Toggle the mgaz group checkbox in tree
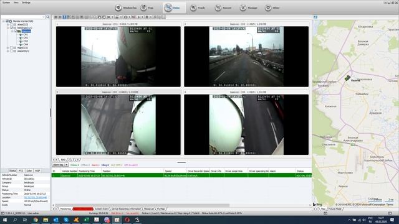399x224 pixels. (11, 48)
